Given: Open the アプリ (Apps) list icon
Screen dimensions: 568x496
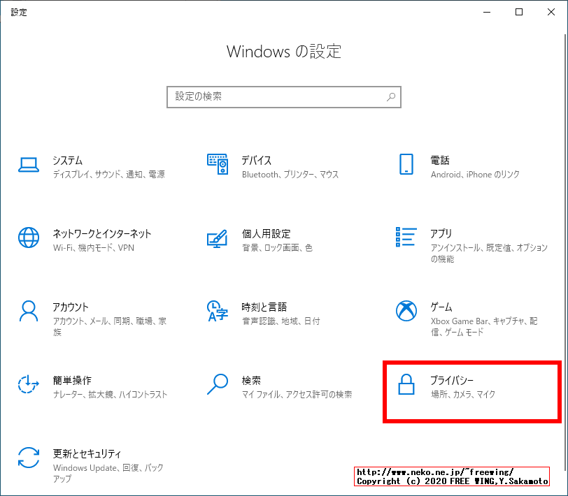Looking at the screenshot, I should click(406, 238).
